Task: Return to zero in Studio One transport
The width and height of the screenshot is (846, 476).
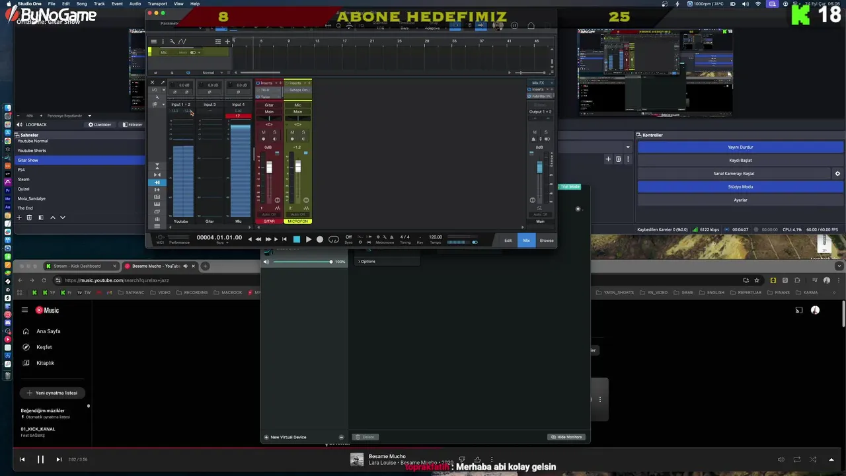Action: pyautogui.click(x=284, y=239)
